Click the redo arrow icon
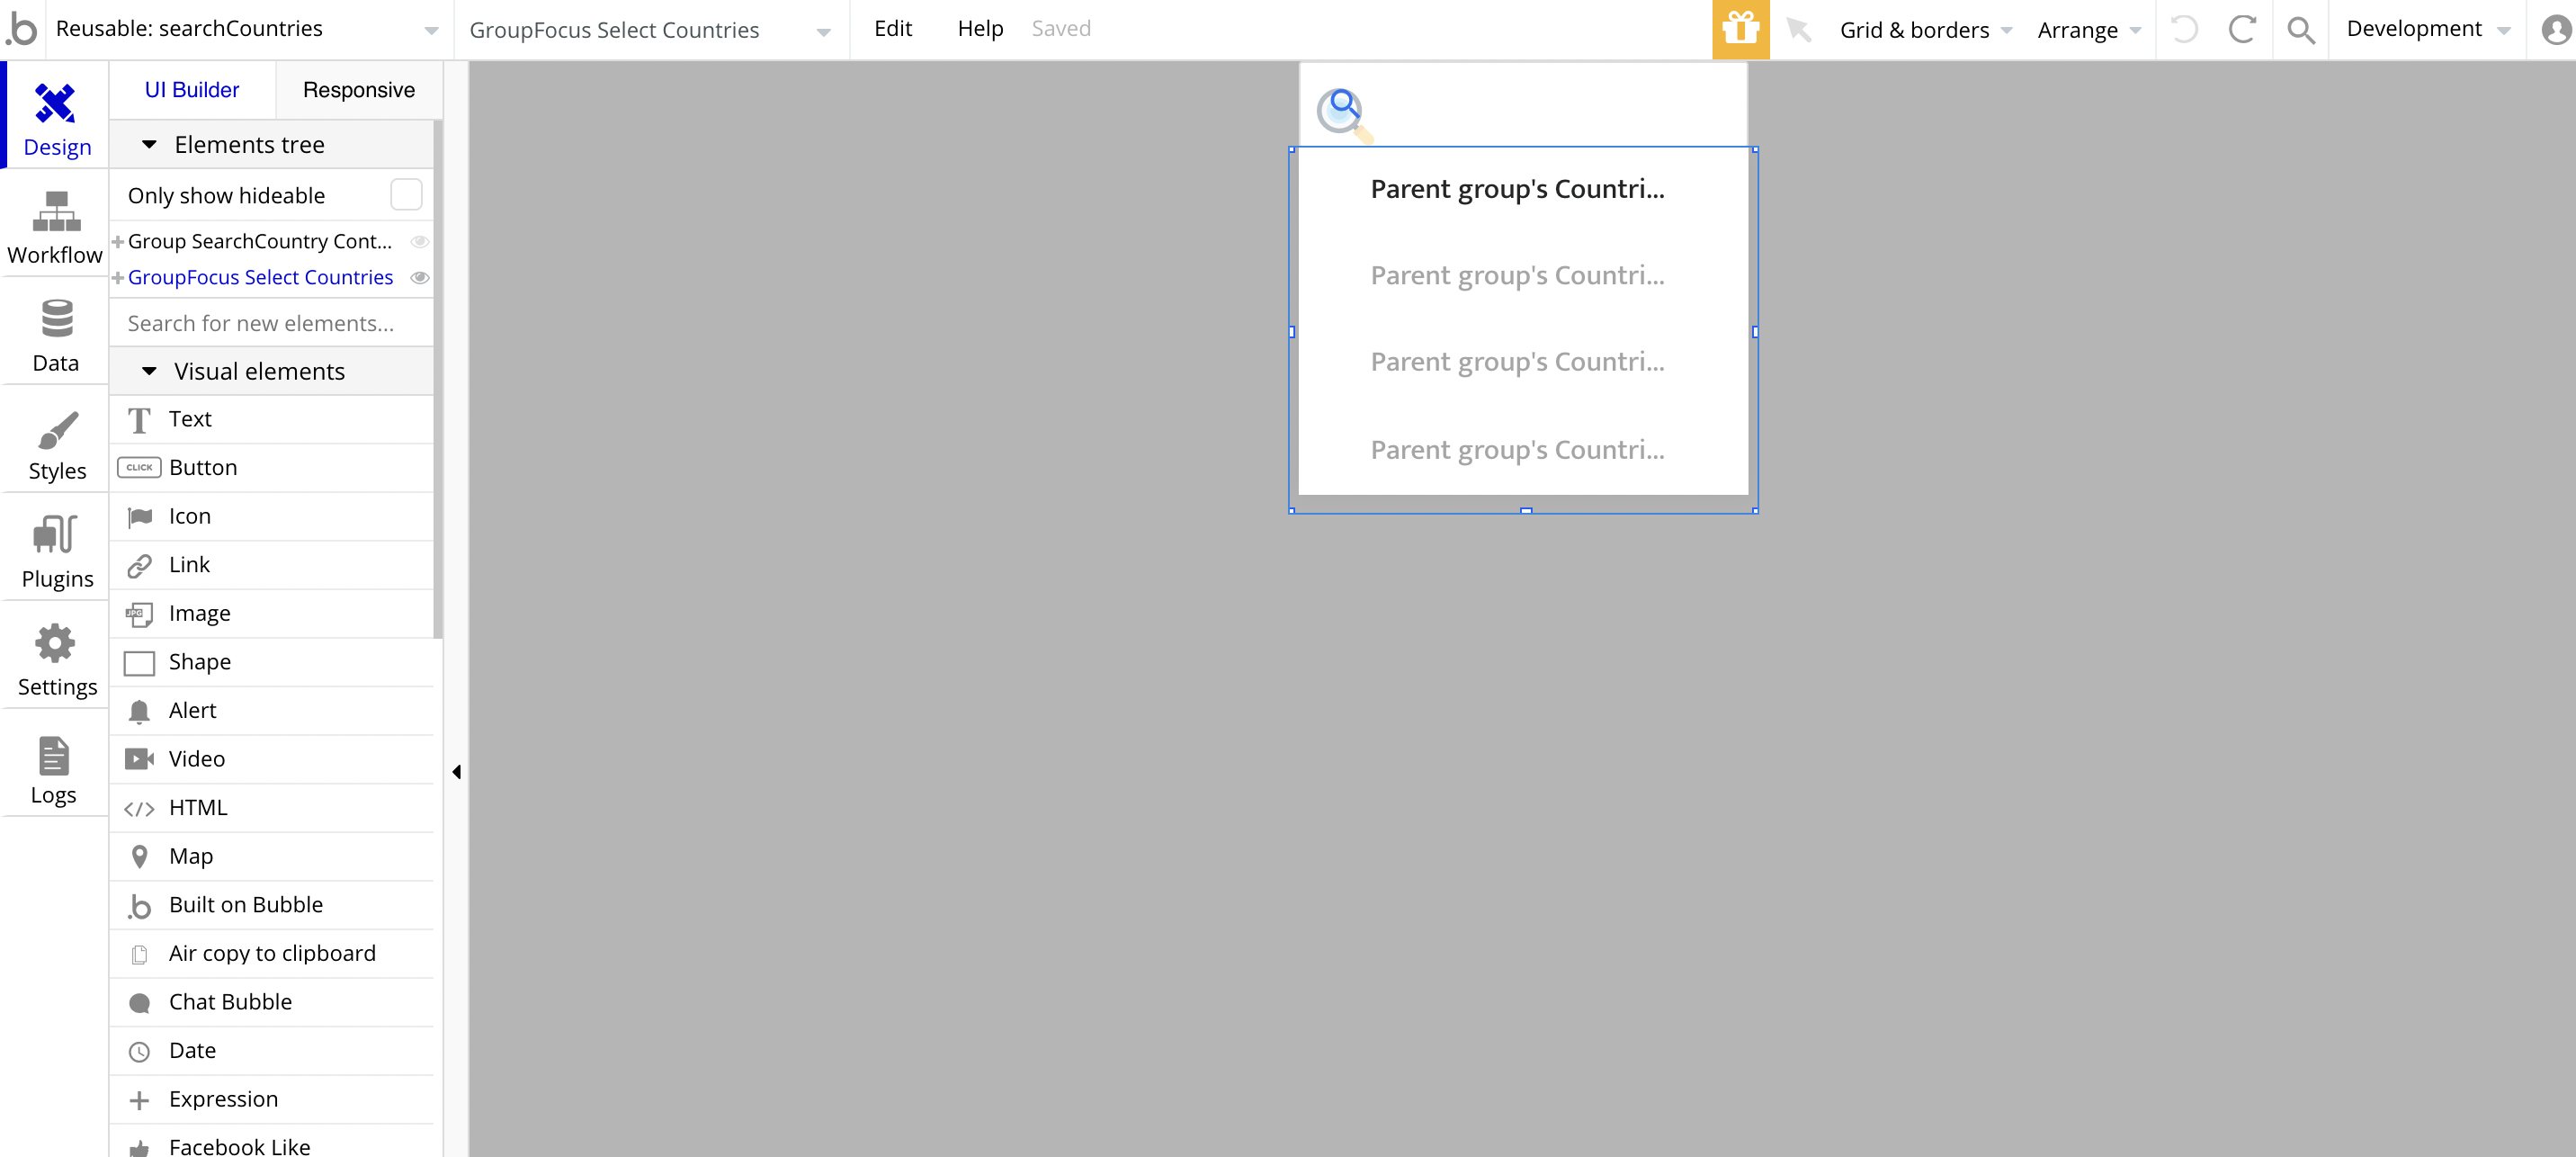This screenshot has height=1157, width=2576. (2242, 30)
